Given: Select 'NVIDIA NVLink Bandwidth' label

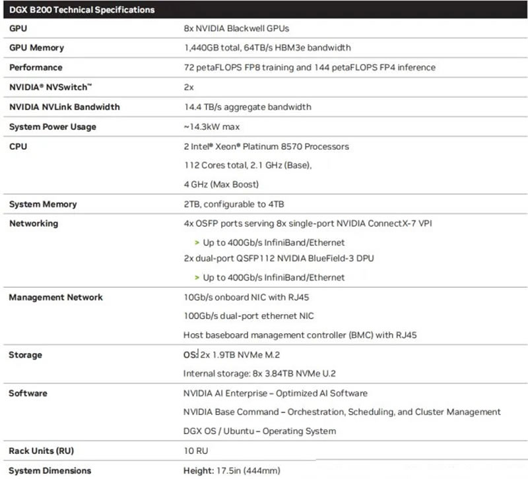Looking at the screenshot, I should click(x=64, y=107).
